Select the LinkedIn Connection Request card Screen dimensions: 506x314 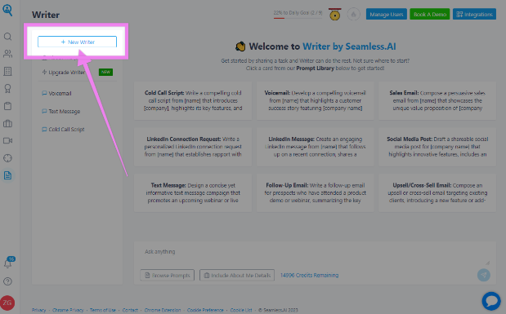(193, 147)
